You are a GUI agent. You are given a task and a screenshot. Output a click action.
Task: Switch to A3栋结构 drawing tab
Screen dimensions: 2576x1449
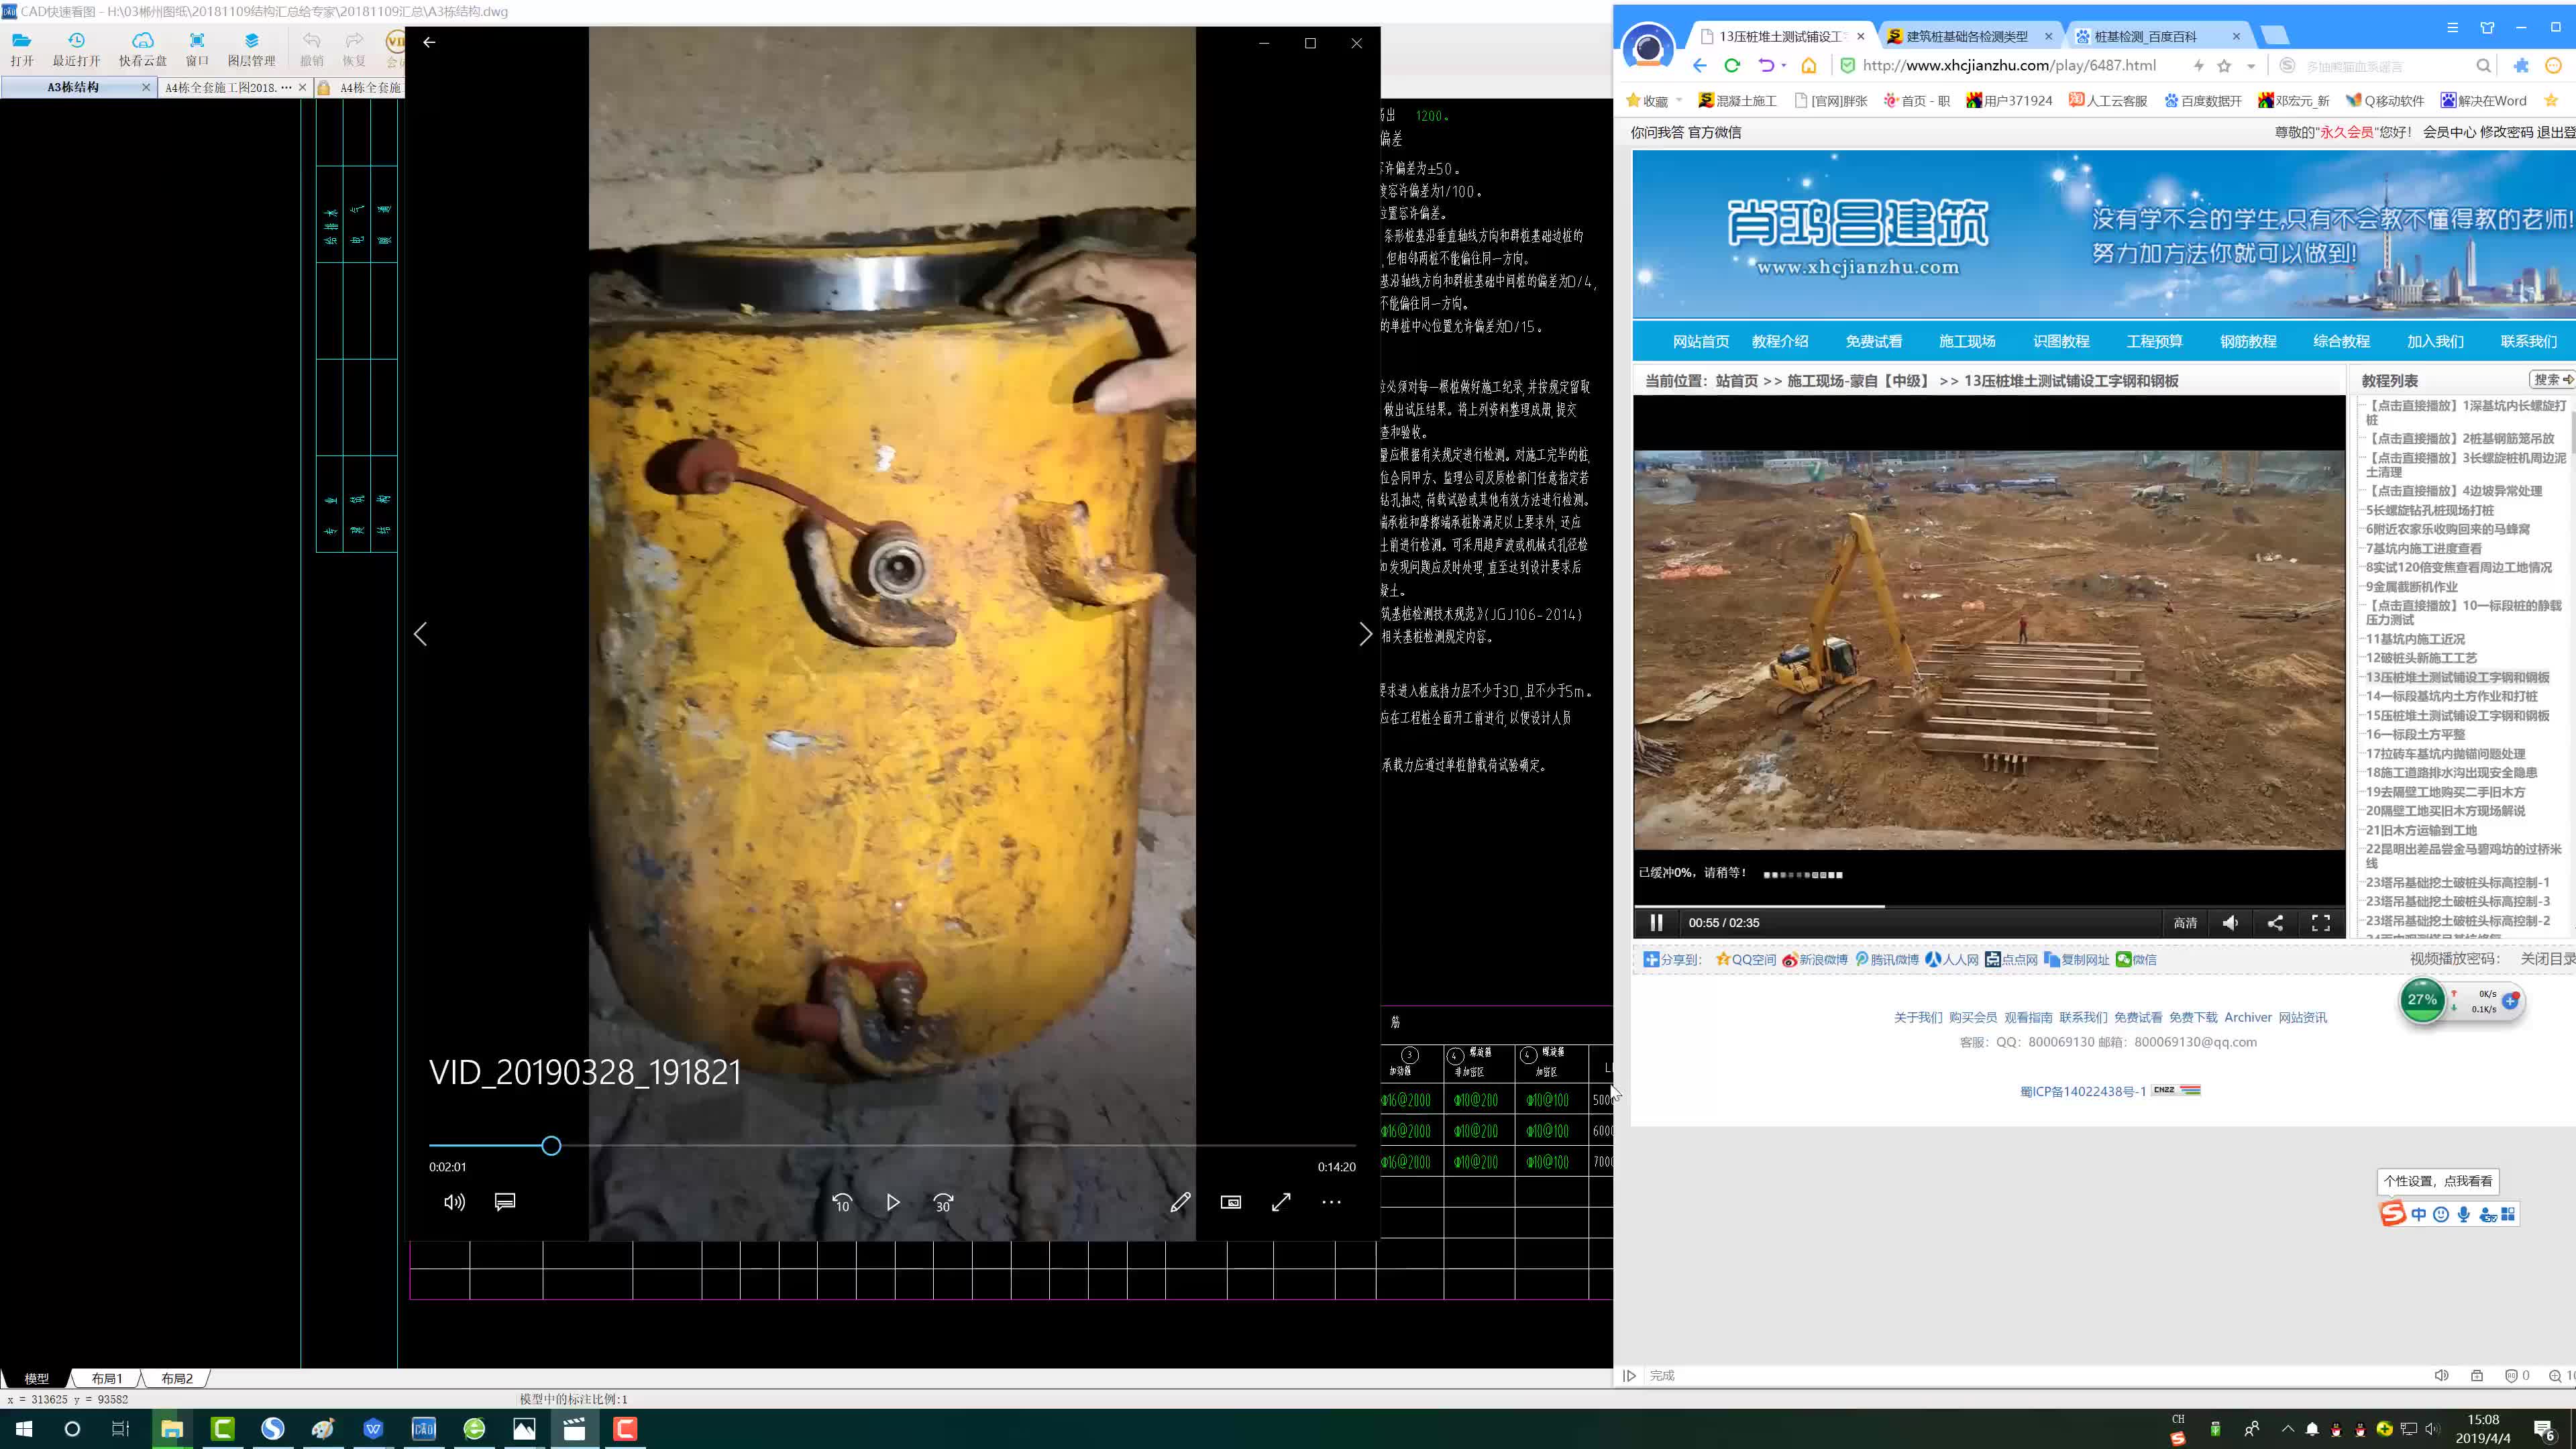(73, 87)
